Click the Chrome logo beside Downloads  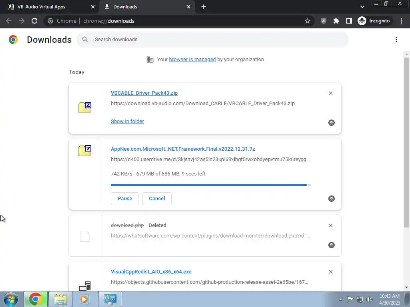click(13, 40)
